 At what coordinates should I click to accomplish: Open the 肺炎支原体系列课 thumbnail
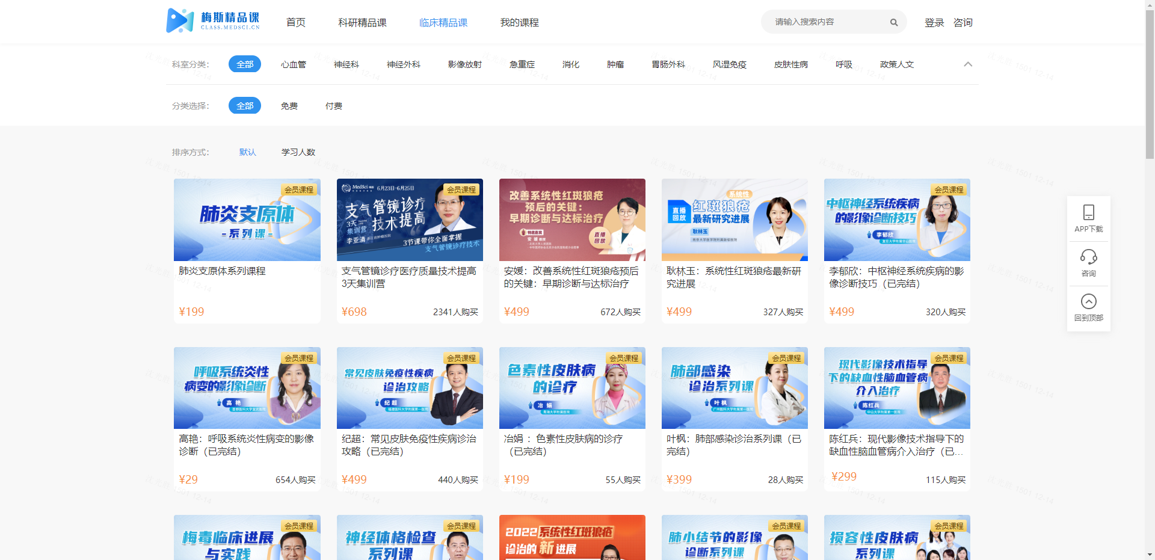[247, 220]
